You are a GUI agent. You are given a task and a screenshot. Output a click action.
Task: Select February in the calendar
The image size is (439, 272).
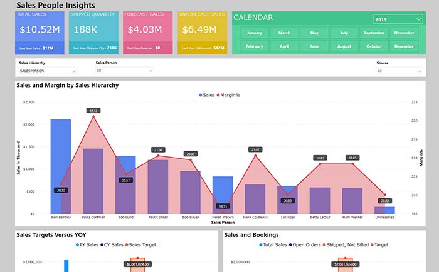point(254,46)
